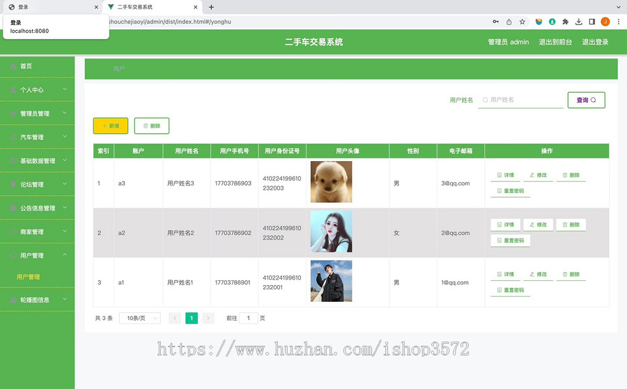Click the blue shield extension icon
Image resolution: width=627 pixels, height=389 pixels.
(x=539, y=22)
